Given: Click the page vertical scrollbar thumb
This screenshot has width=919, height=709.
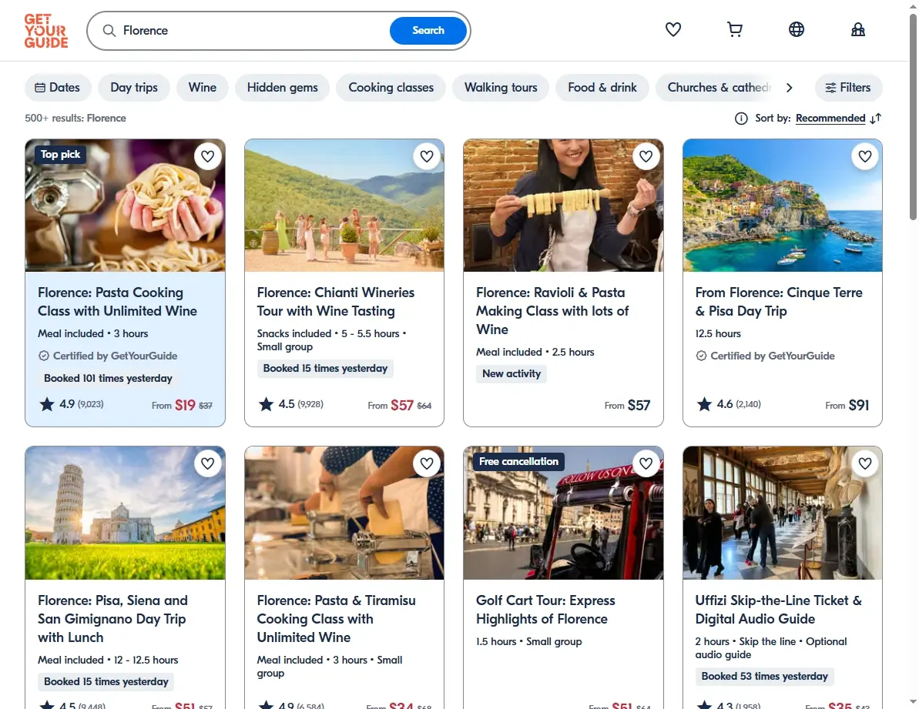Looking at the screenshot, I should coord(913,117).
